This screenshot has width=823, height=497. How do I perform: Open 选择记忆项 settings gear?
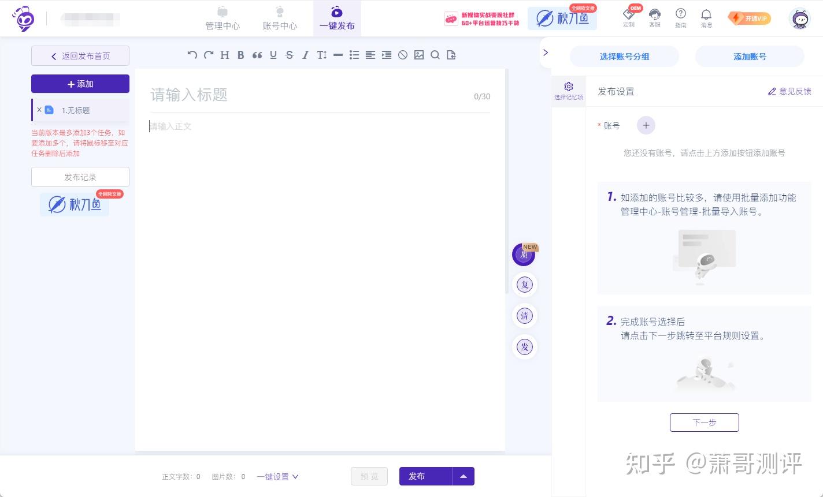click(x=569, y=91)
